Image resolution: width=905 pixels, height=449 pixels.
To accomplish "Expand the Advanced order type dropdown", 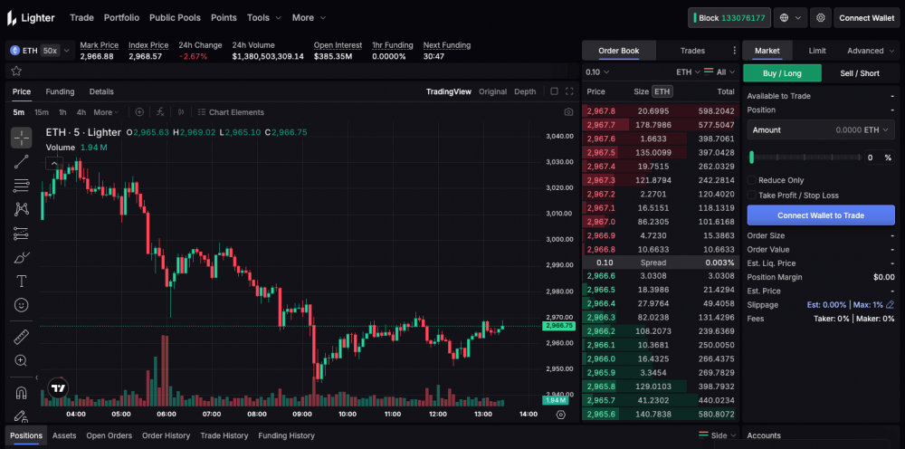I will click(x=870, y=51).
